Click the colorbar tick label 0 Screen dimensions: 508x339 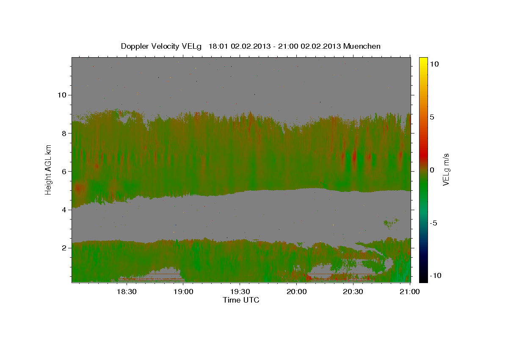[431, 170]
